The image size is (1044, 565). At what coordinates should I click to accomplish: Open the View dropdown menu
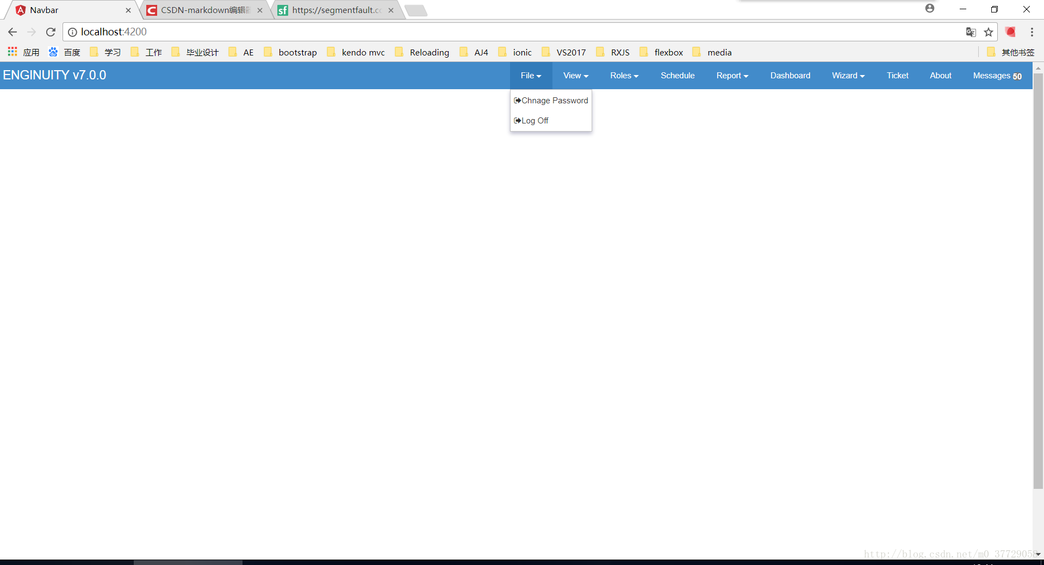click(576, 76)
